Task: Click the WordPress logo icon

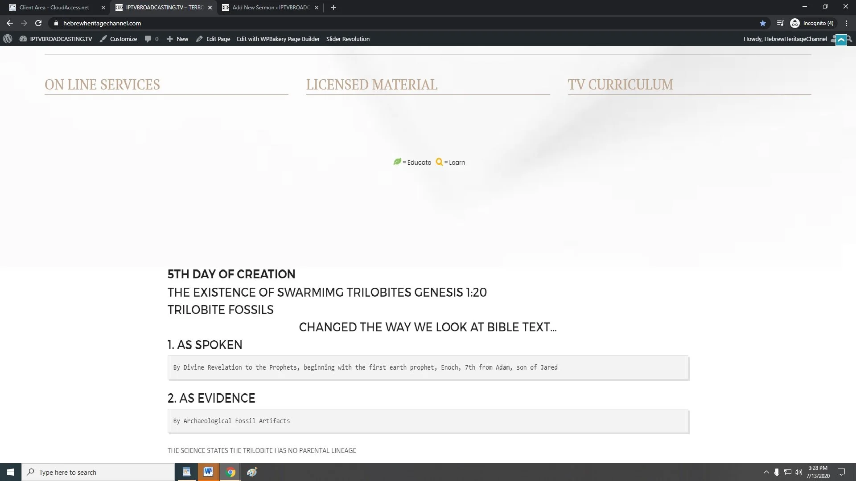Action: pos(8,39)
